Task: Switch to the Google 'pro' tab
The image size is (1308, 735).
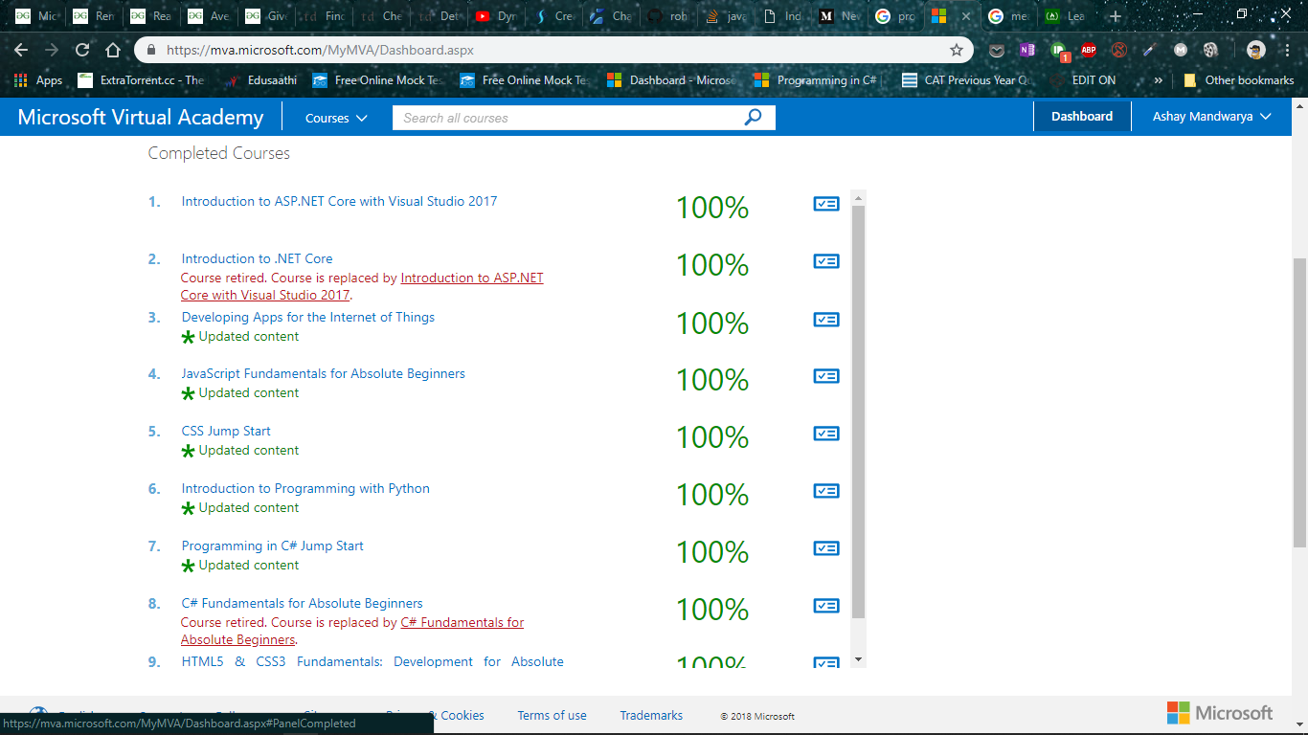Action: tap(896, 16)
